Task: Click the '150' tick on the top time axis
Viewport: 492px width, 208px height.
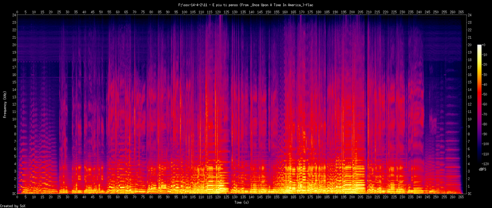Action: tap(268, 12)
